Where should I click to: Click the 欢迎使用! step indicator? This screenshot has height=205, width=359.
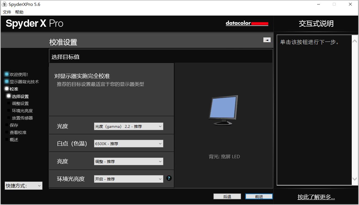click(7, 74)
